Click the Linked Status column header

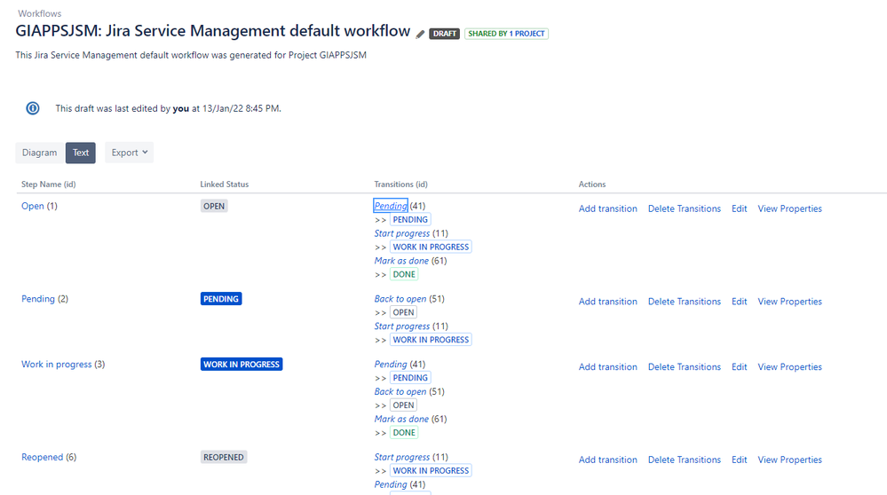(x=225, y=185)
